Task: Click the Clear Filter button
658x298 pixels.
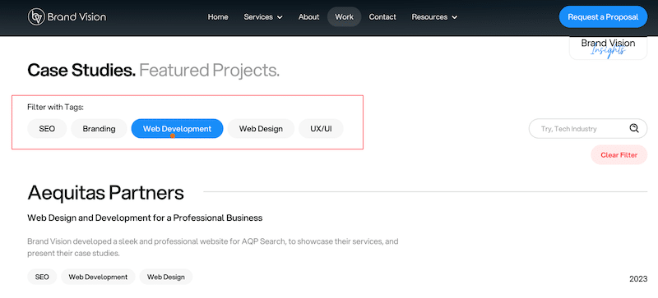Action: click(x=619, y=155)
